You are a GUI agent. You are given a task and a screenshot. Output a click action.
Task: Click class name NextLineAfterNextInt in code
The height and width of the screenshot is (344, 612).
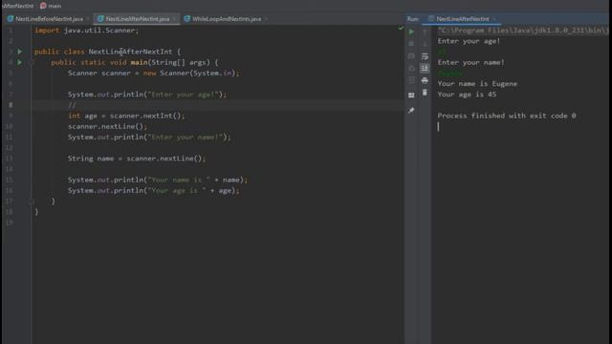(130, 52)
